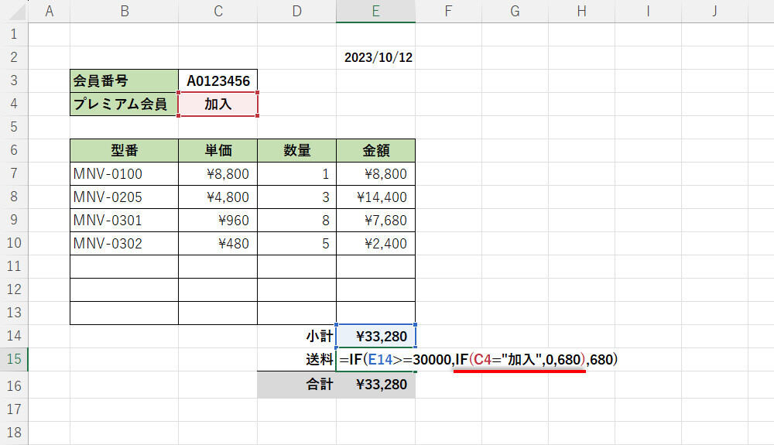Select row 11 header
This screenshot has width=774, height=445.
tap(14, 266)
